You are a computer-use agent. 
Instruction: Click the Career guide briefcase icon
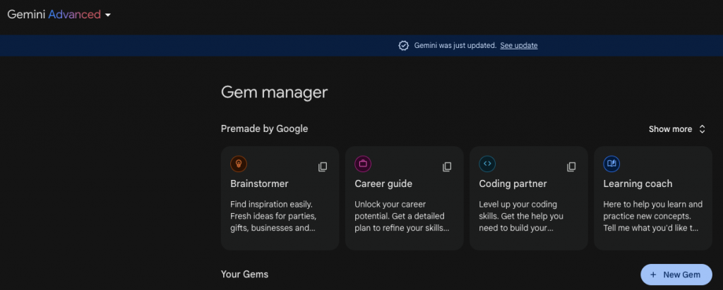(x=363, y=164)
